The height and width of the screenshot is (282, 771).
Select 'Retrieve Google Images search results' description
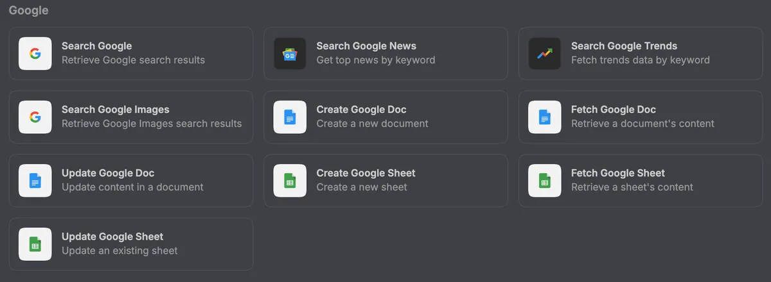click(152, 124)
